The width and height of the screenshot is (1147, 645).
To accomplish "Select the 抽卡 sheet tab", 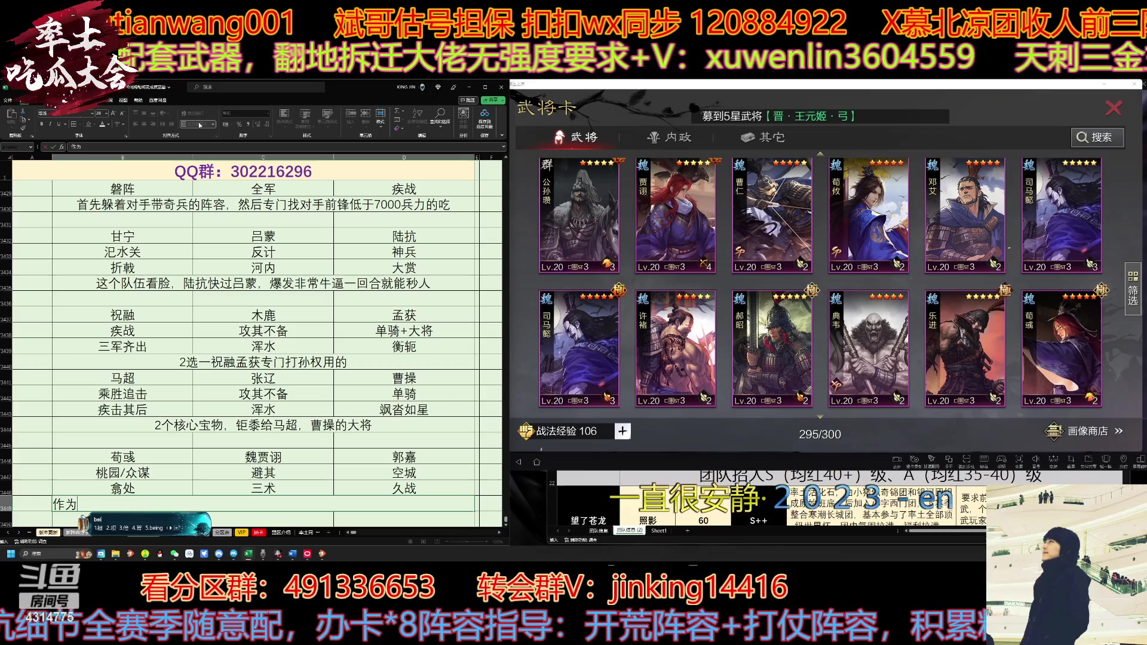I will (x=258, y=532).
